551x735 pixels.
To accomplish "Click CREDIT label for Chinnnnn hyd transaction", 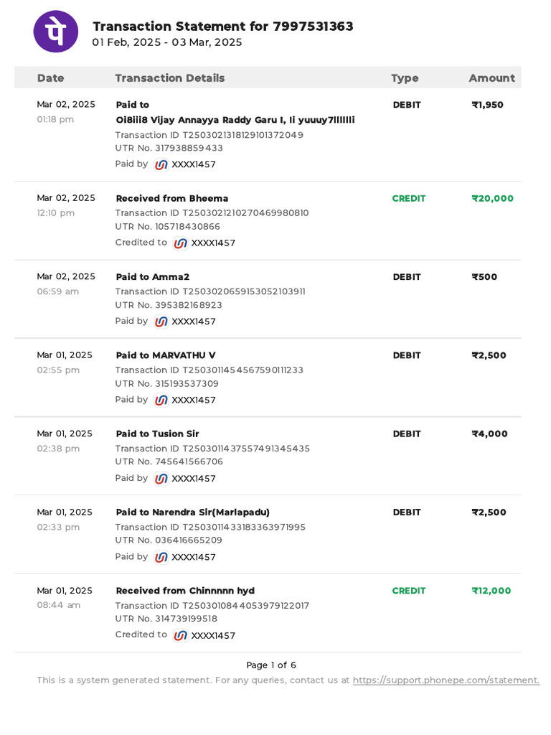I will [x=409, y=591].
